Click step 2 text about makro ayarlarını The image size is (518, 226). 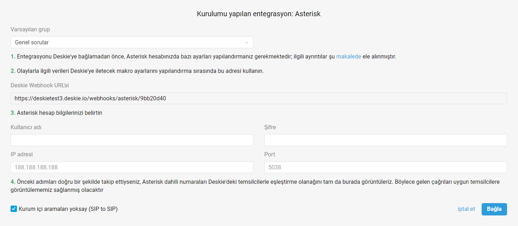(x=140, y=71)
